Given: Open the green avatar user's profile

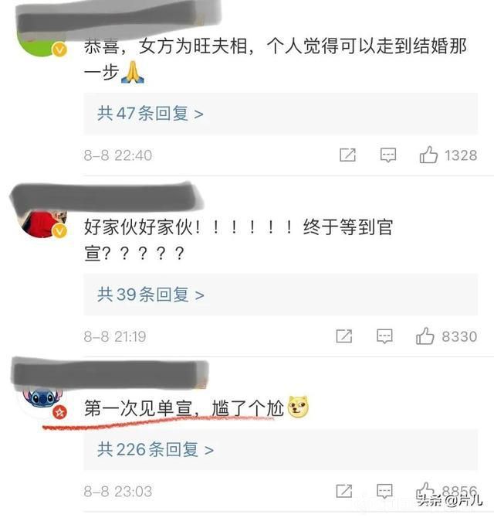Looking at the screenshot, I should [x=41, y=47].
